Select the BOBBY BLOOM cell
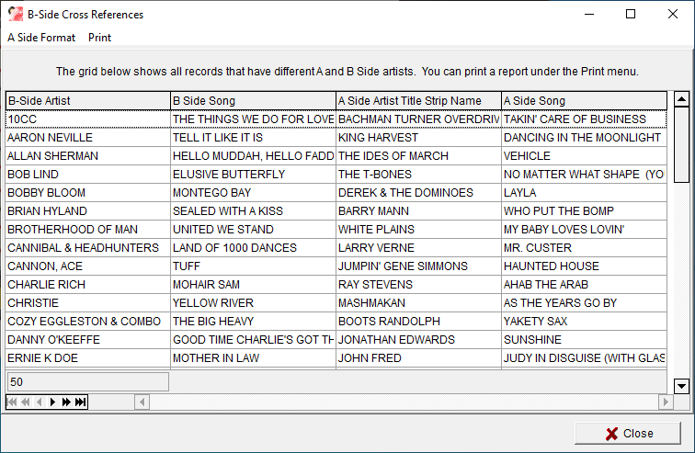 click(87, 193)
